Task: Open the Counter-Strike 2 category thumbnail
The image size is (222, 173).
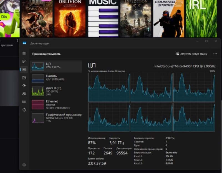Action: pyautogui.click(x=168, y=18)
